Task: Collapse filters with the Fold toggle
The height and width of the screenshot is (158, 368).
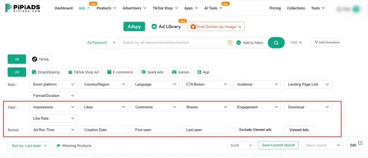Action: 296,42
